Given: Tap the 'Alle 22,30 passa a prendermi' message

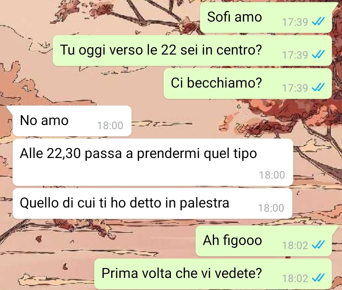Looking at the screenshot, I should [153, 162].
